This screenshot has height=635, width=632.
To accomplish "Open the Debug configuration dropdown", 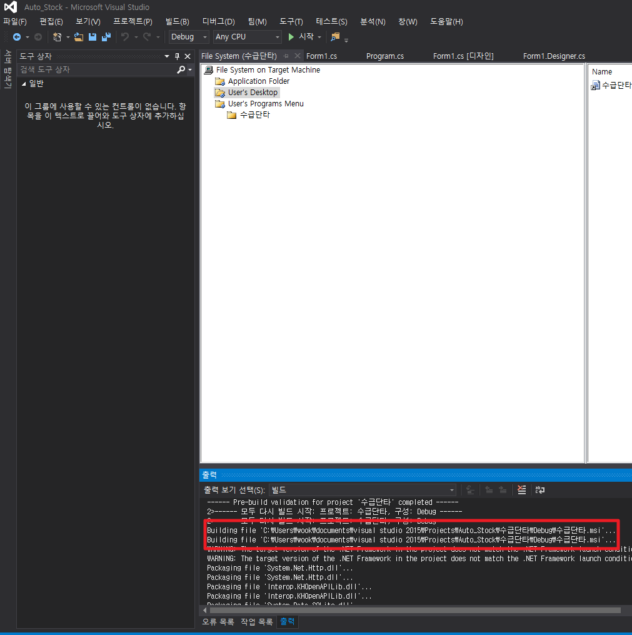I will (x=189, y=37).
